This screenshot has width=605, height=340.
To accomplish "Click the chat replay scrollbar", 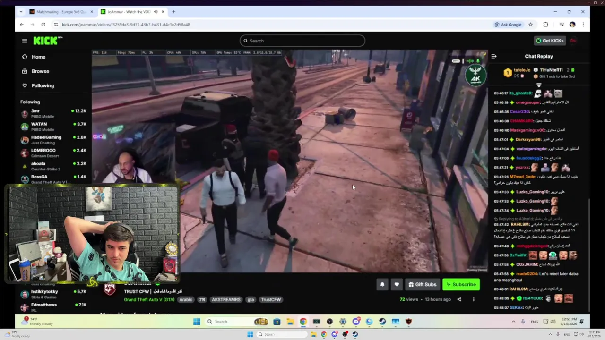I will [x=588, y=255].
